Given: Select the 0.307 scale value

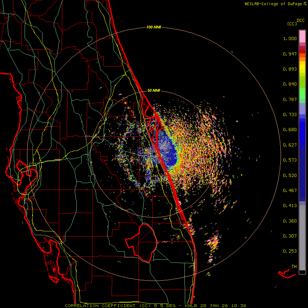Looking at the screenshot, I should pos(290,236).
